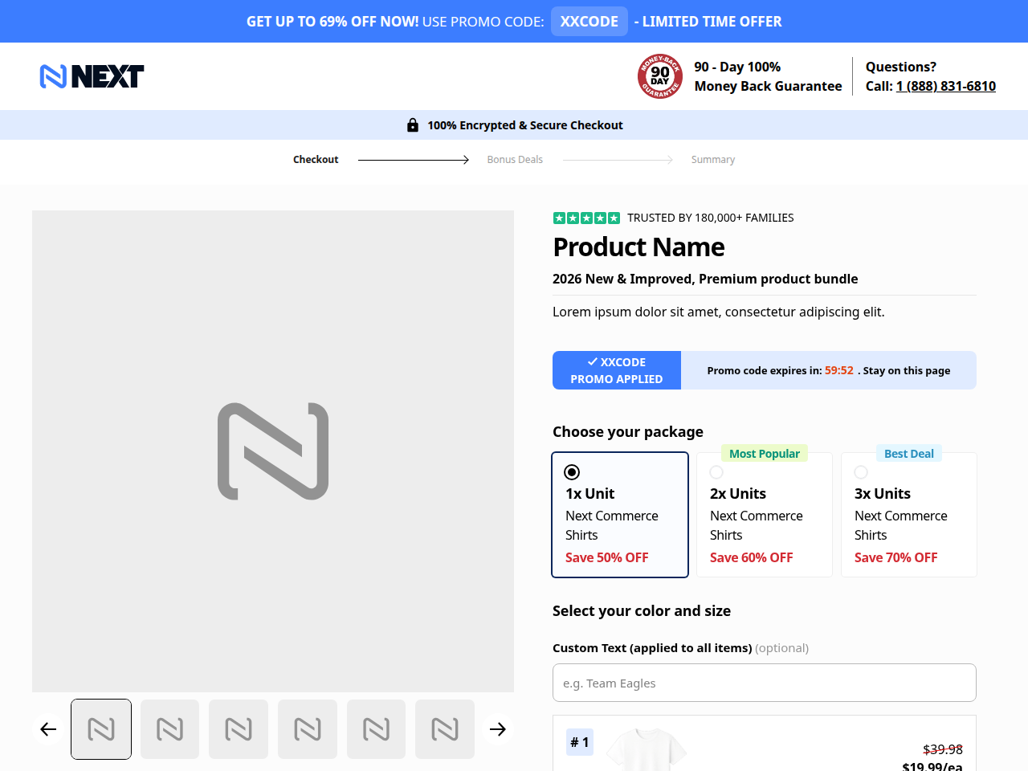Focus the Custom Text input field

765,683
